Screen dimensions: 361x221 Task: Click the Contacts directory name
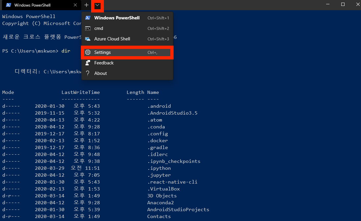pos(159,216)
